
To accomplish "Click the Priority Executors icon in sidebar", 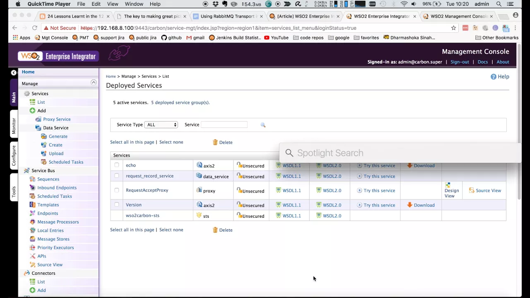I will [x=33, y=248].
